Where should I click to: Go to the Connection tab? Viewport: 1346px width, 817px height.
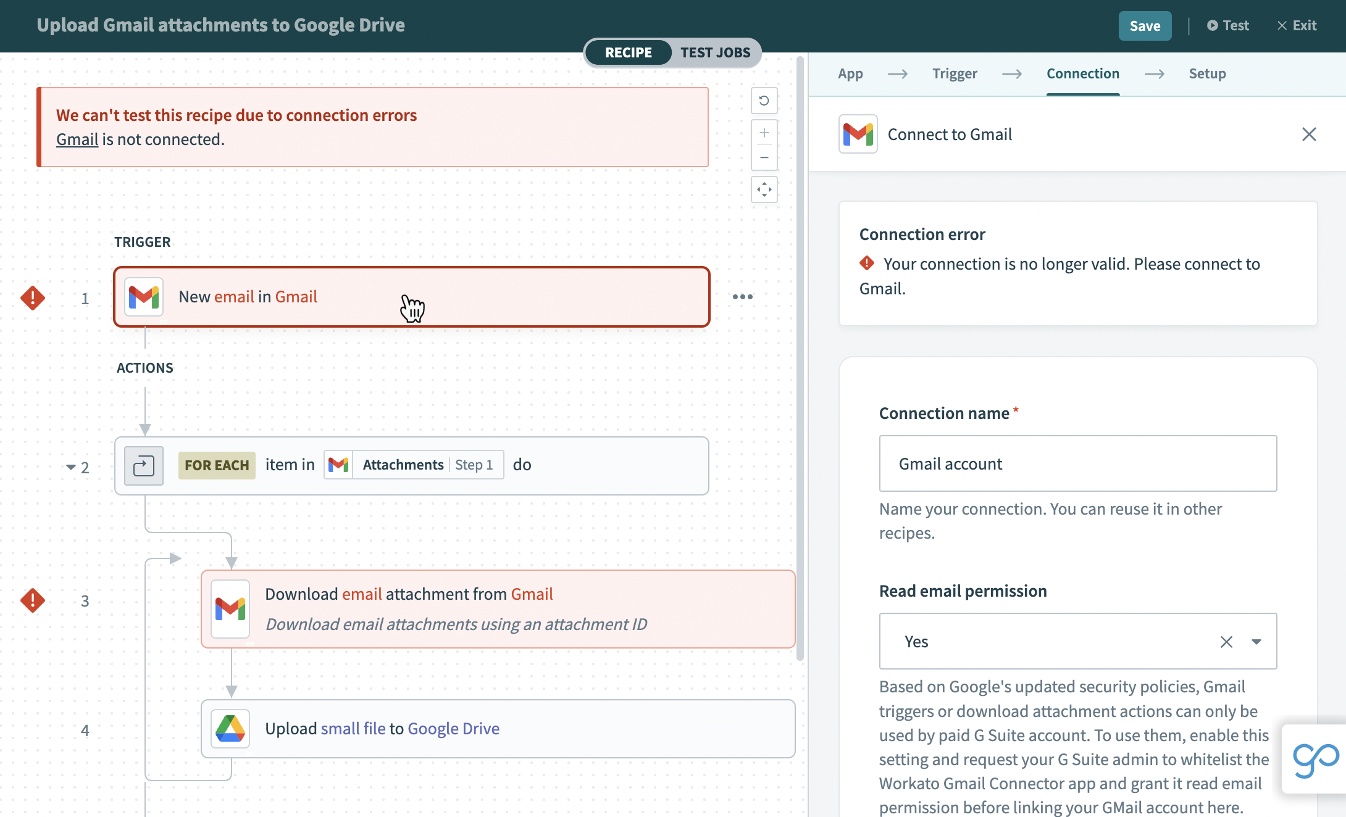pos(1082,74)
